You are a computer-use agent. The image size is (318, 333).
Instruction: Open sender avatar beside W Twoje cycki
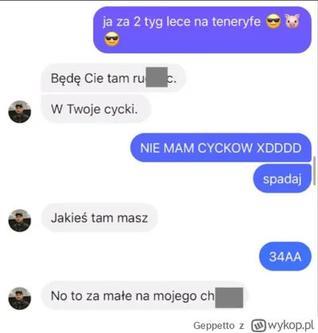20,111
